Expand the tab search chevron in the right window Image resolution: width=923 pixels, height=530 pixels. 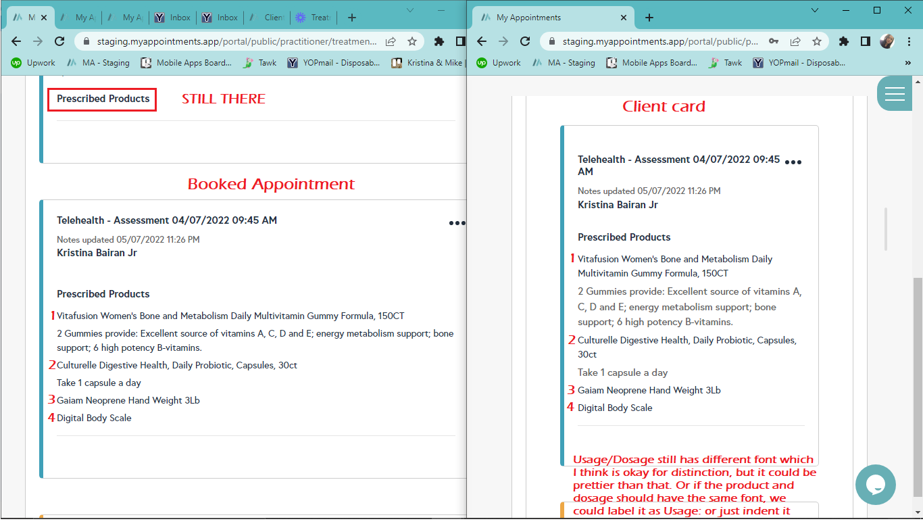click(x=814, y=10)
